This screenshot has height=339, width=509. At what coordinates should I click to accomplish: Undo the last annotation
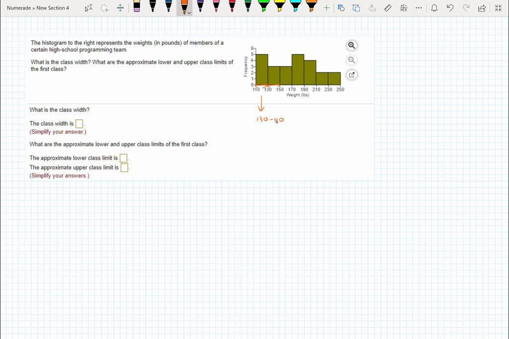click(449, 7)
